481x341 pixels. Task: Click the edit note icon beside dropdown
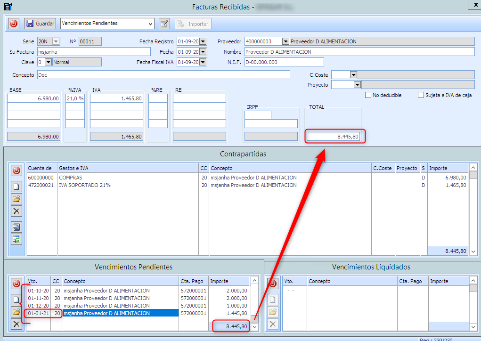[164, 24]
